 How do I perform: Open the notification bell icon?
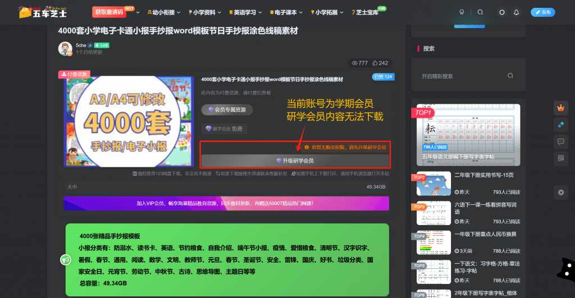[x=517, y=12]
